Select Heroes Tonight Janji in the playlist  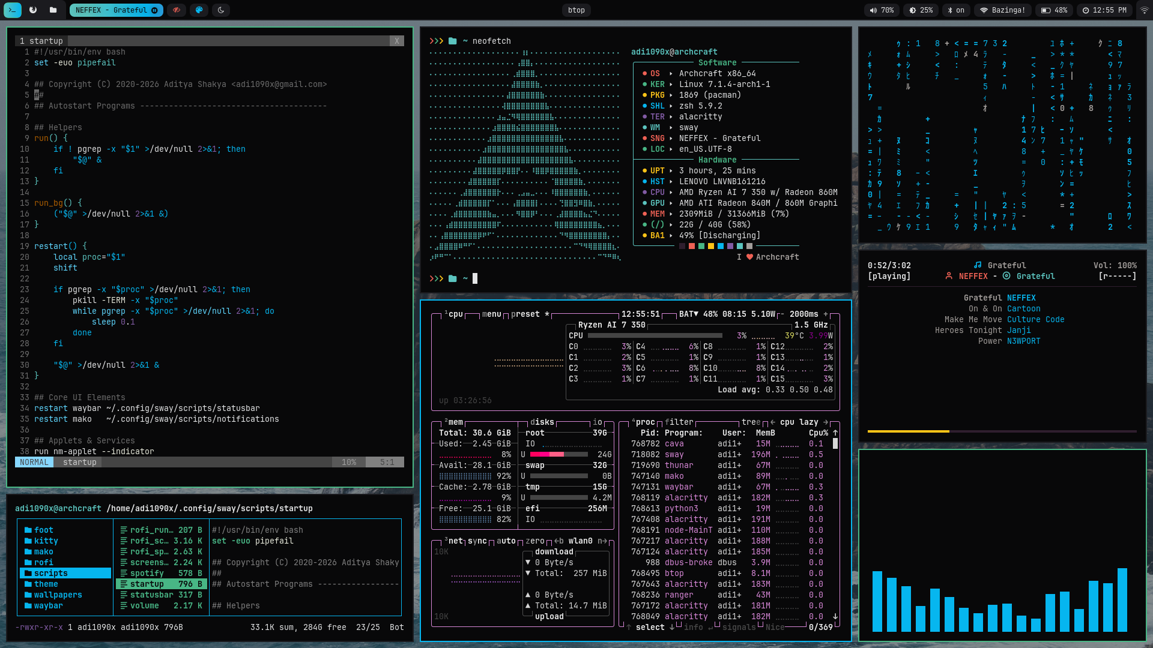tap(983, 330)
